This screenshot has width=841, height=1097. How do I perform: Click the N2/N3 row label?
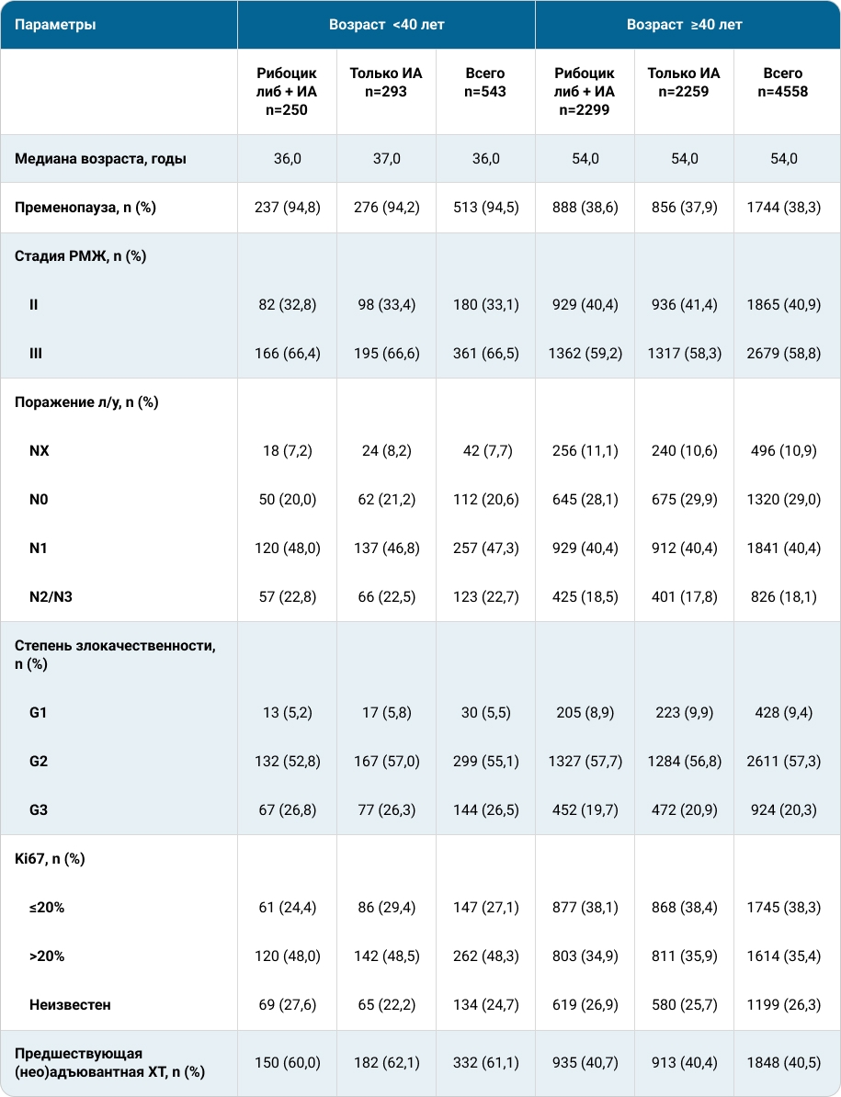click(51, 597)
